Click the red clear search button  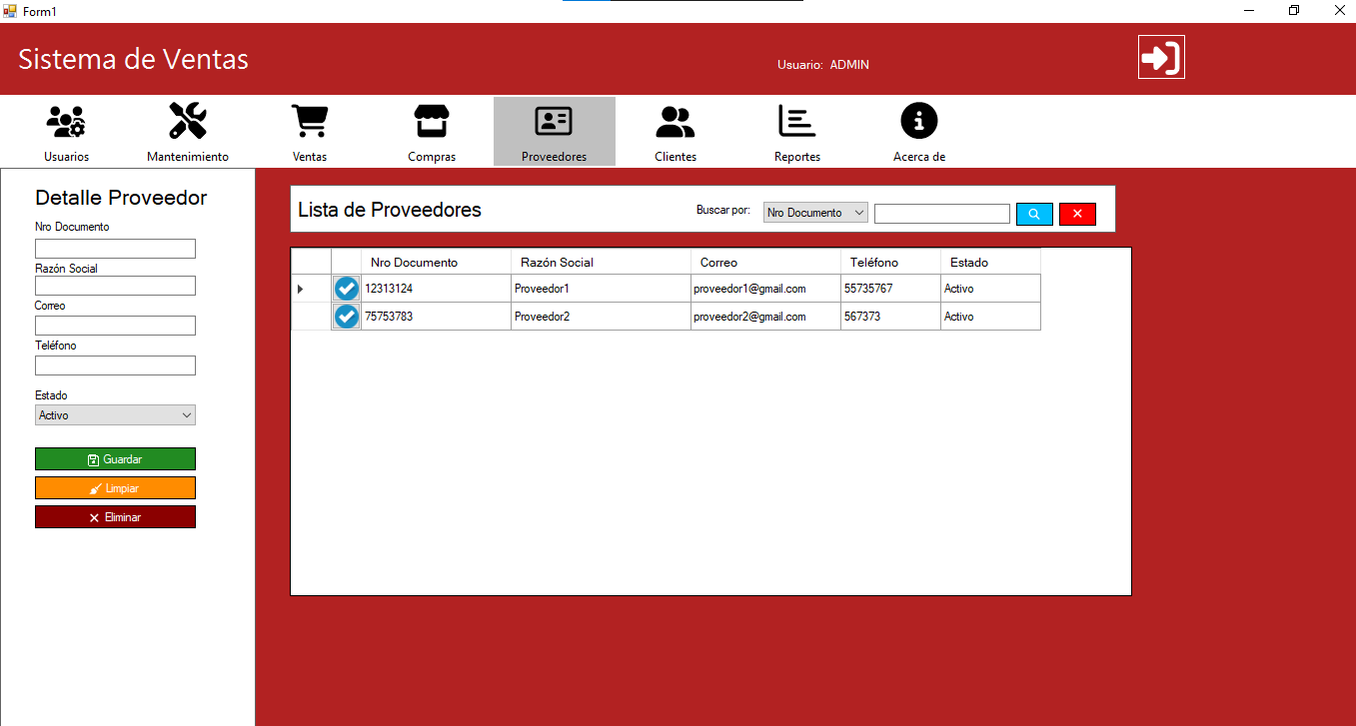pos(1077,214)
